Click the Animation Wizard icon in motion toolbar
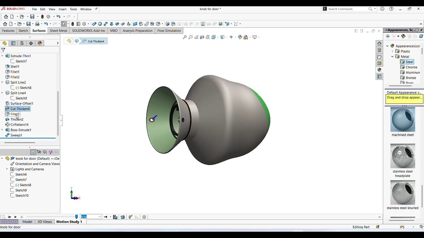This screenshot has height=238, width=424. [123, 217]
